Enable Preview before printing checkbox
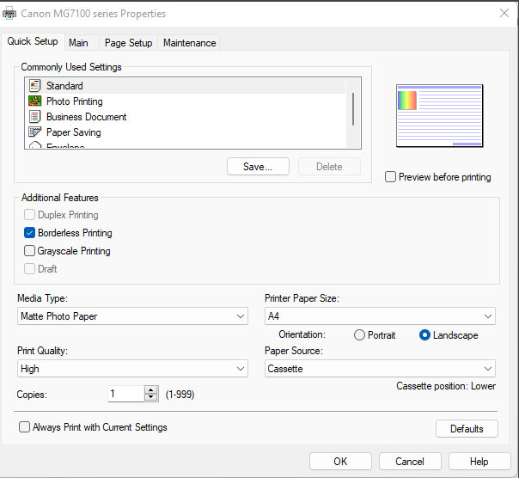The image size is (519, 478). tap(391, 177)
